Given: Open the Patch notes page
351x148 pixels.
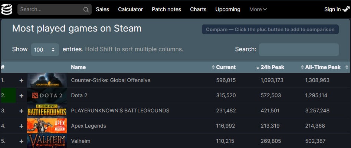Looking at the screenshot, I should pos(166,9).
